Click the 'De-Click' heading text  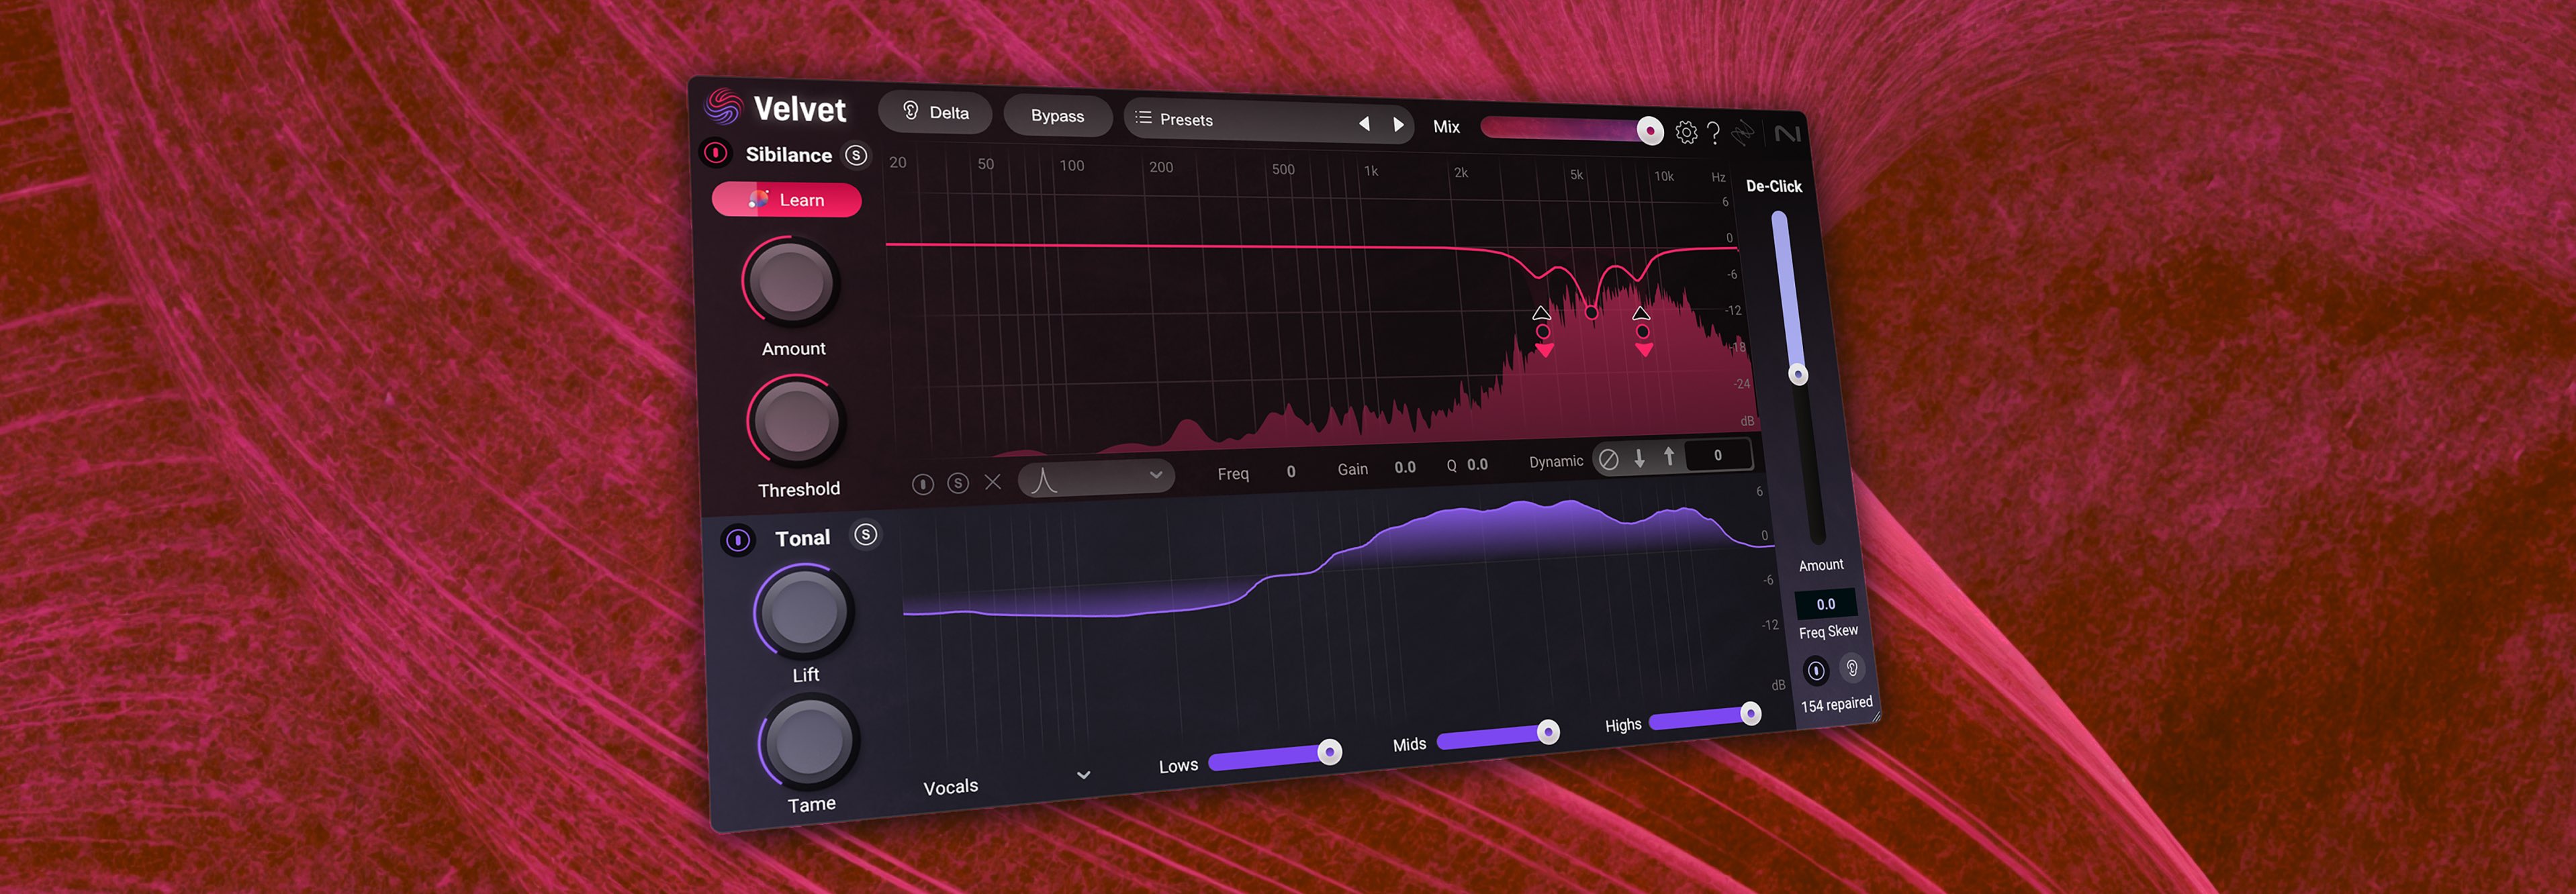click(1773, 186)
